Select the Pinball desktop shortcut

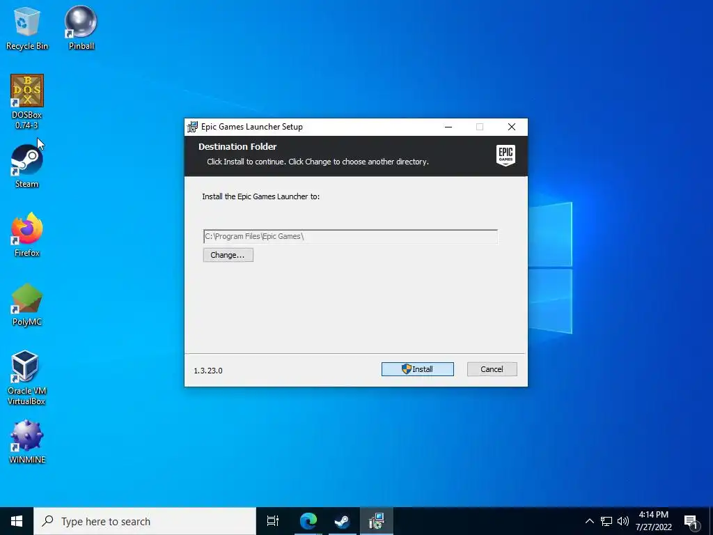(x=81, y=27)
